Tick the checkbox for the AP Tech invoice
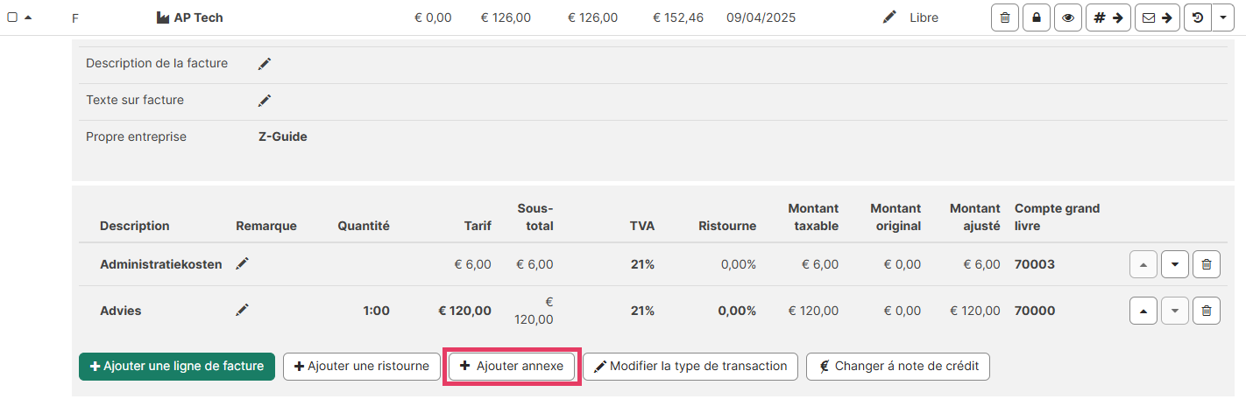 click(x=12, y=17)
